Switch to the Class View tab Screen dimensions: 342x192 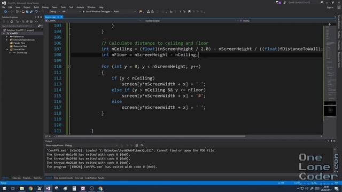[x=17, y=178]
